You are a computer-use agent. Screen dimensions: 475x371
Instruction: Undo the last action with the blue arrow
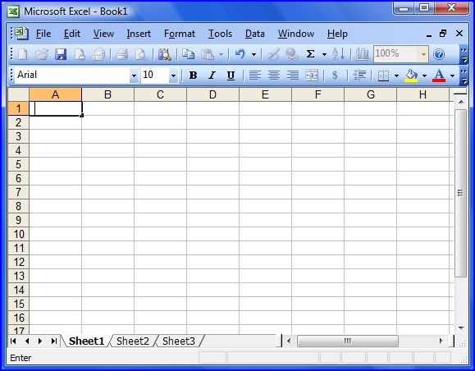(x=240, y=54)
